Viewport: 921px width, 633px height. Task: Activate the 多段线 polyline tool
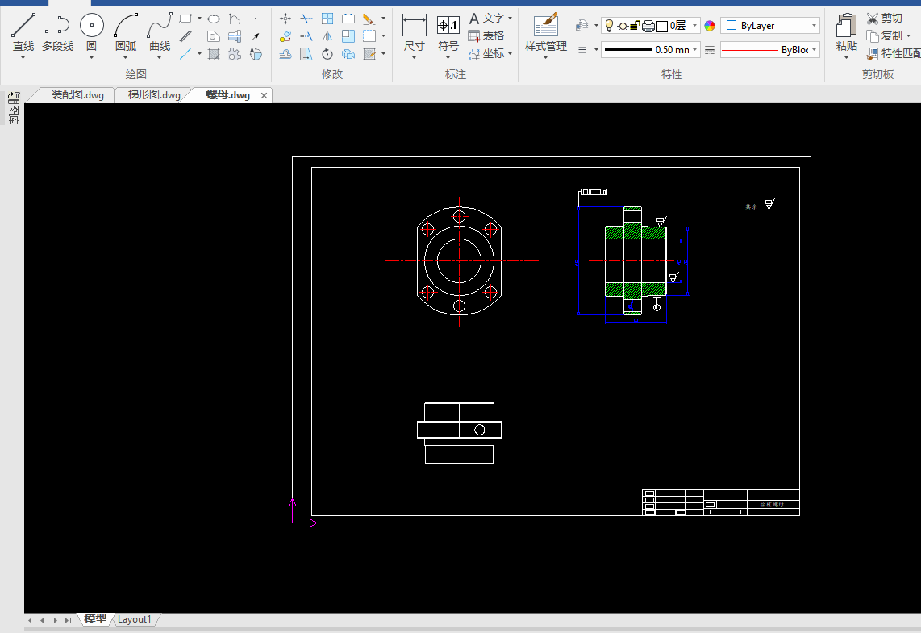click(57, 33)
